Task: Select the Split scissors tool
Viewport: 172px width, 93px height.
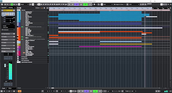Action: [48, 4]
